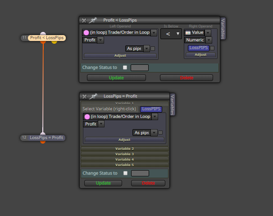This screenshot has width=273, height=216.
Task: Click orange output connector on node 12
Action: point(43,142)
